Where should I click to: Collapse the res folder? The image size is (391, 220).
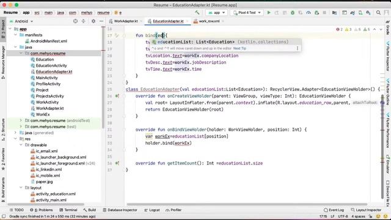coord(16,139)
